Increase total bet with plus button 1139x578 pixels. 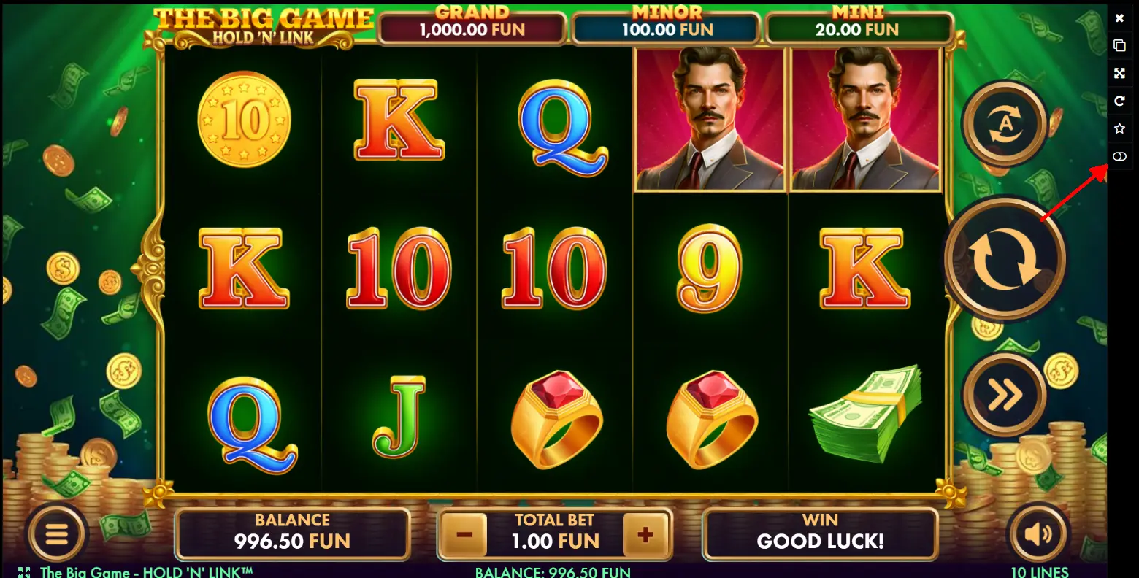tap(645, 535)
